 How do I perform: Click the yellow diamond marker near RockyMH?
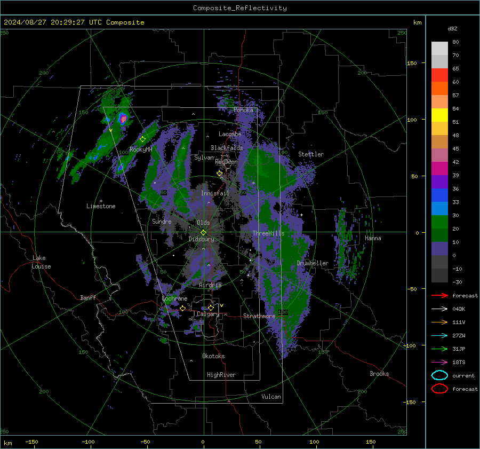coord(142,139)
